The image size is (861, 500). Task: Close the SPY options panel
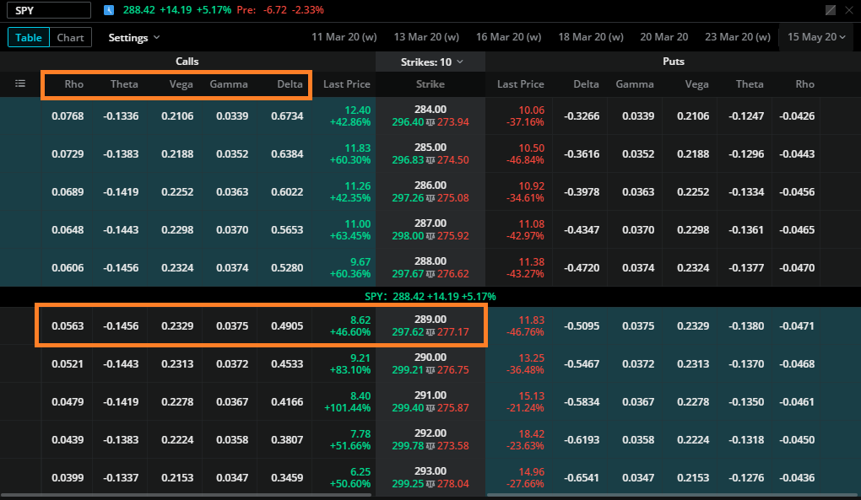click(x=849, y=10)
